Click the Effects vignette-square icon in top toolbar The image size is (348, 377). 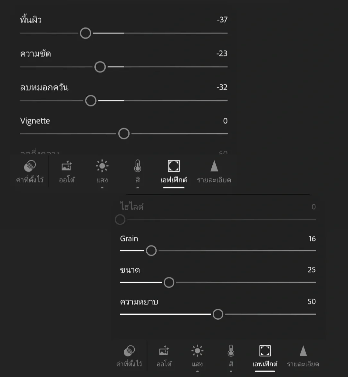coord(174,166)
